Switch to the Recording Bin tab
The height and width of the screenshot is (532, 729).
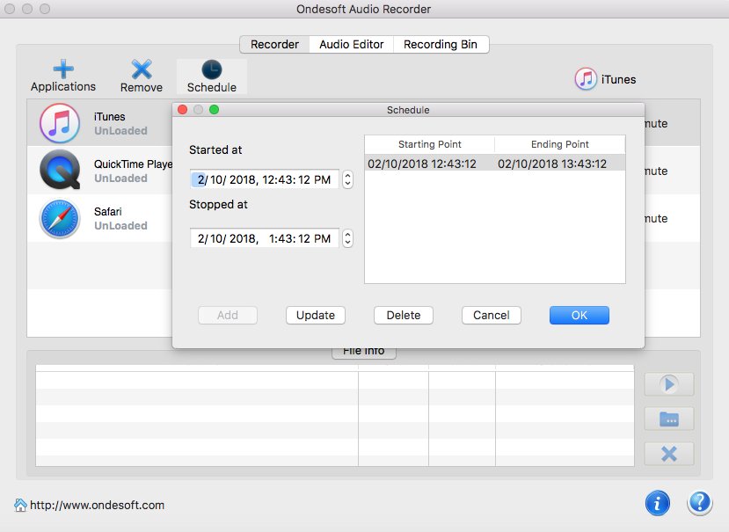pyautogui.click(x=441, y=44)
